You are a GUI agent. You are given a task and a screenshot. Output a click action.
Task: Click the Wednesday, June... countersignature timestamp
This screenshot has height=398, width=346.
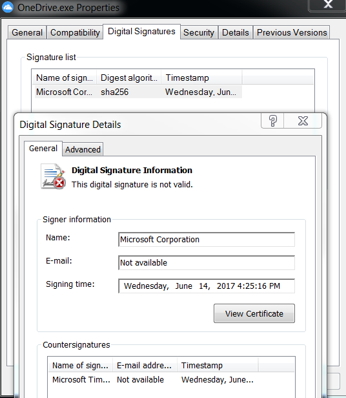click(218, 380)
